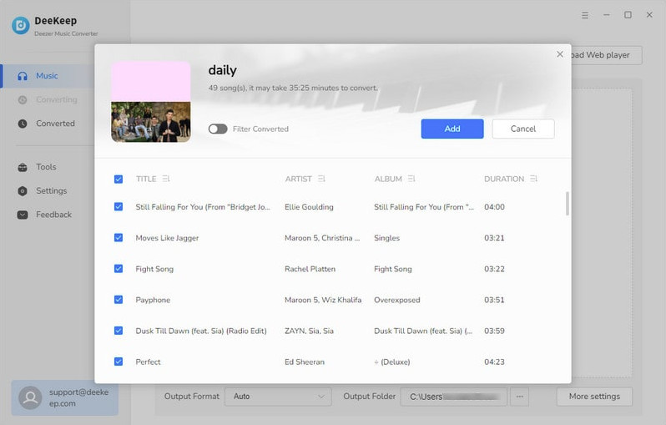Click the gear icon beside Settings
666x425 pixels.
(x=23, y=191)
